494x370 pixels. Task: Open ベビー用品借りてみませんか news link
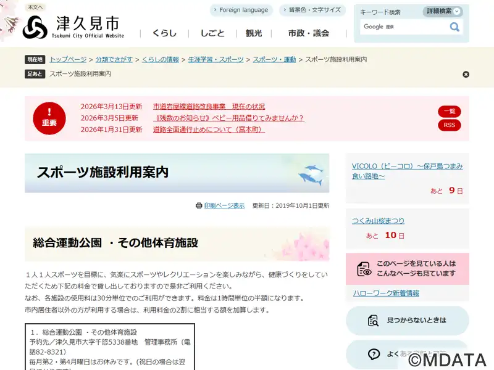(228, 118)
